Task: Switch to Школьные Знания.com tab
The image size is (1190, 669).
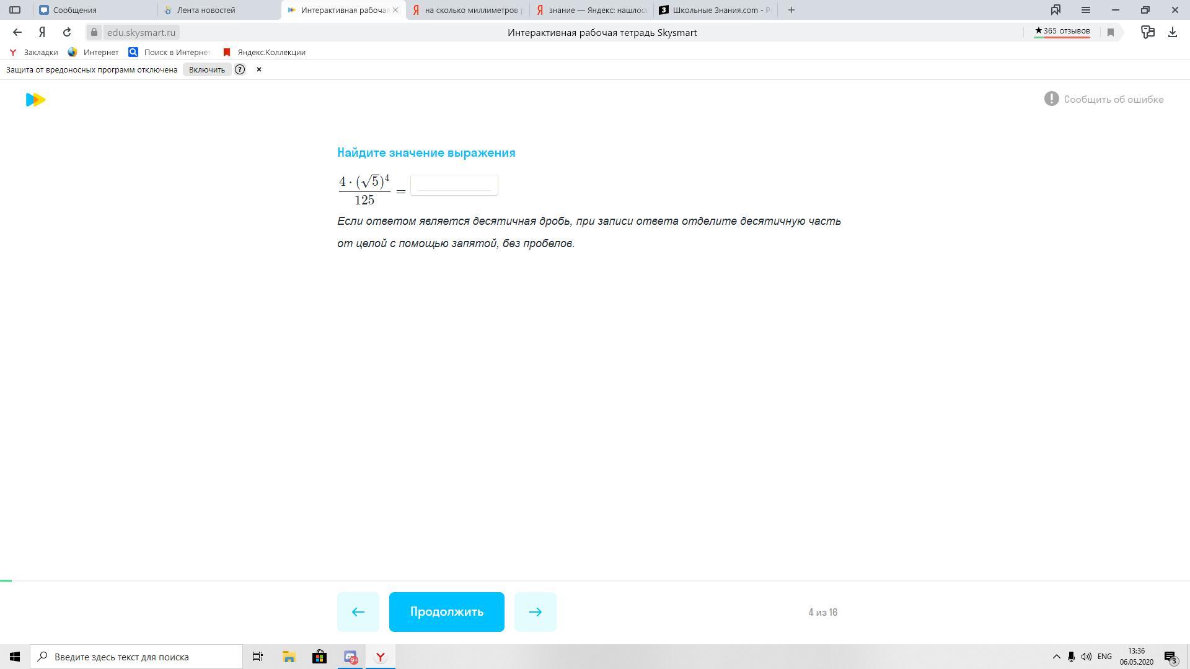Action: click(x=716, y=10)
